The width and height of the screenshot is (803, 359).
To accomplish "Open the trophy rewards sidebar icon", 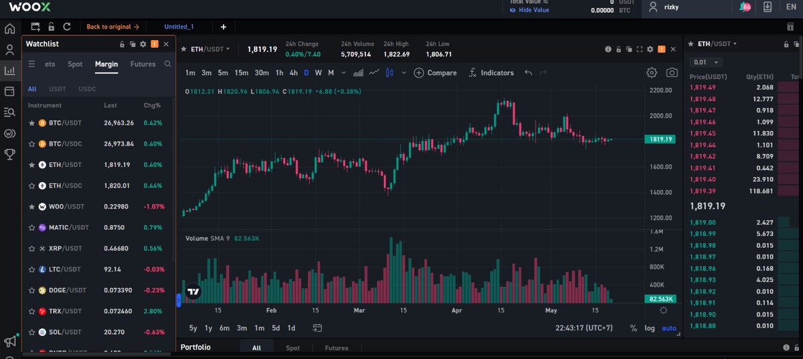I will point(9,154).
